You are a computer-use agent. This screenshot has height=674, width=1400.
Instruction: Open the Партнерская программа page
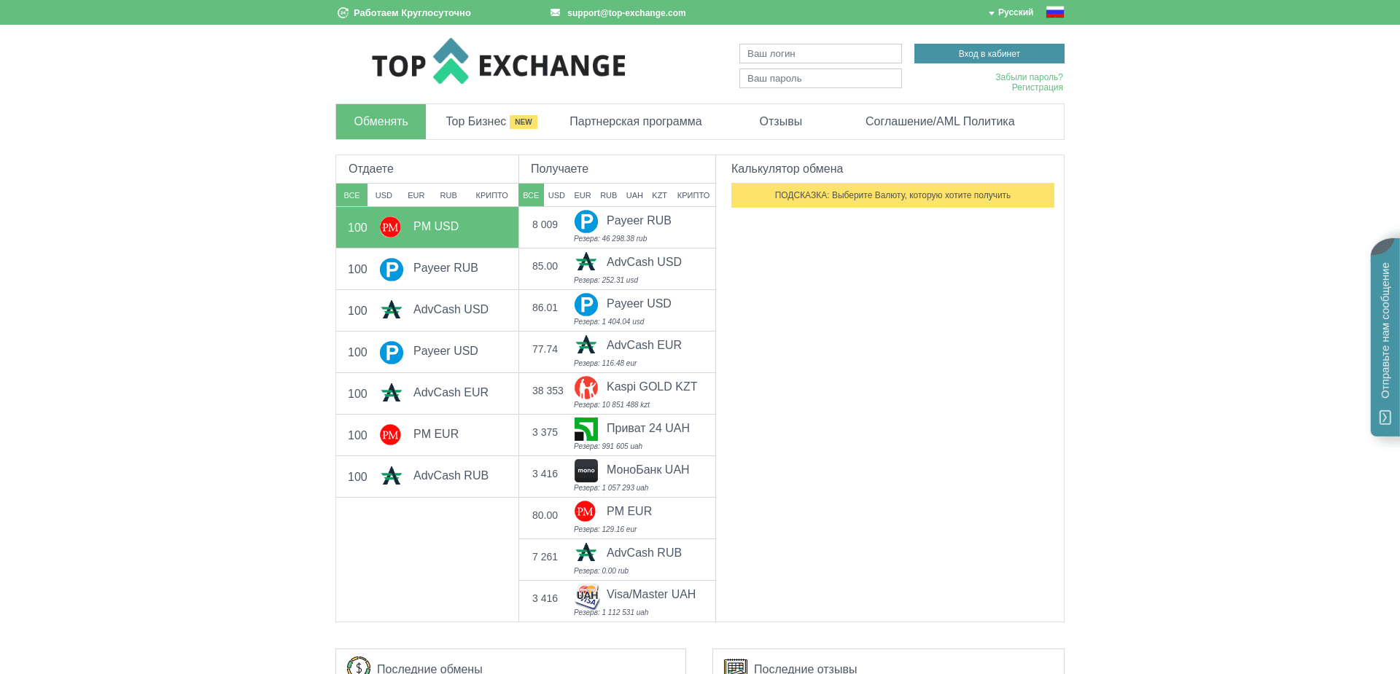[635, 122]
